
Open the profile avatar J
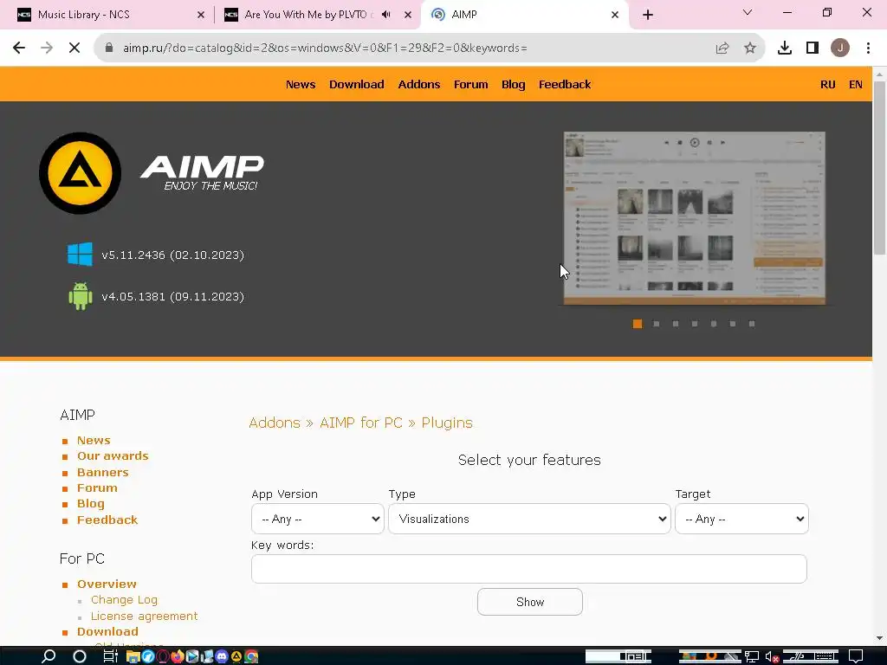click(x=840, y=48)
